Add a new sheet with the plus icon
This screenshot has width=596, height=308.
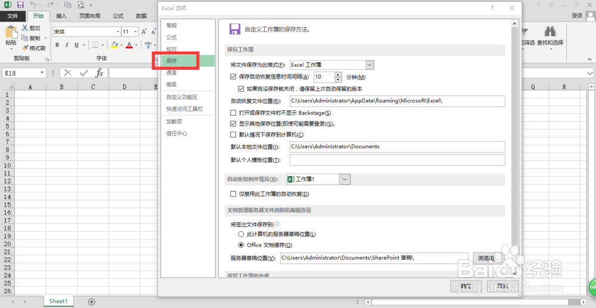(92, 301)
